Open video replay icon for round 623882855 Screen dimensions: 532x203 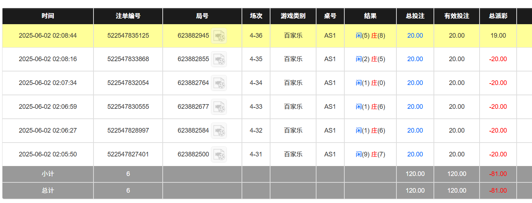[x=219, y=59]
